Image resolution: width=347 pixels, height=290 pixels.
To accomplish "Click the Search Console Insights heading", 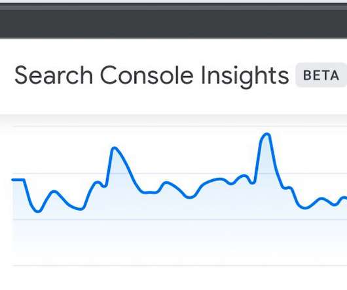I will tap(152, 75).
